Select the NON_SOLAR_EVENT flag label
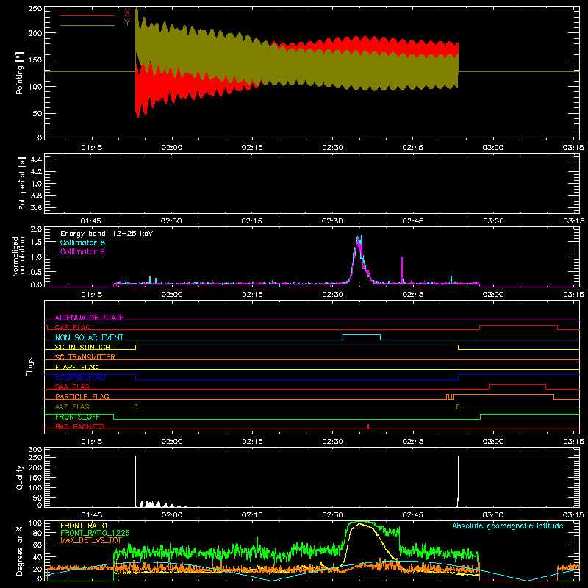 [89, 337]
